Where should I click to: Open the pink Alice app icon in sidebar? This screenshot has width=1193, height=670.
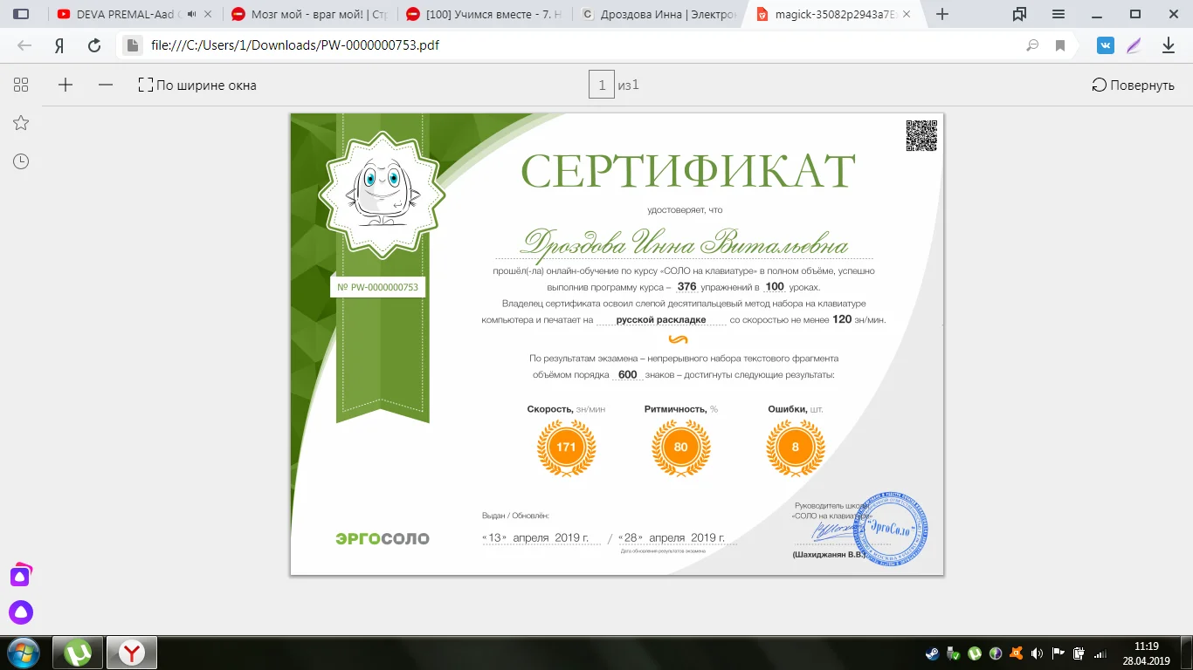point(21,575)
